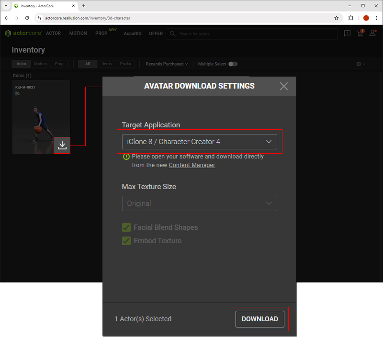383x338 pixels.
Task: Click the download icon on Kid-M-0021 thumbnail
Action: click(62, 146)
